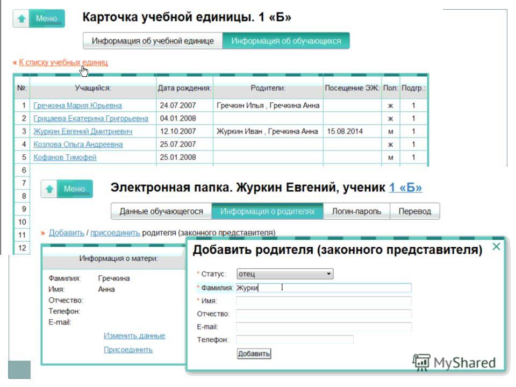The width and height of the screenshot is (516, 387).
Task: Follow the К списку учебных единиц link
Action: 63,62
